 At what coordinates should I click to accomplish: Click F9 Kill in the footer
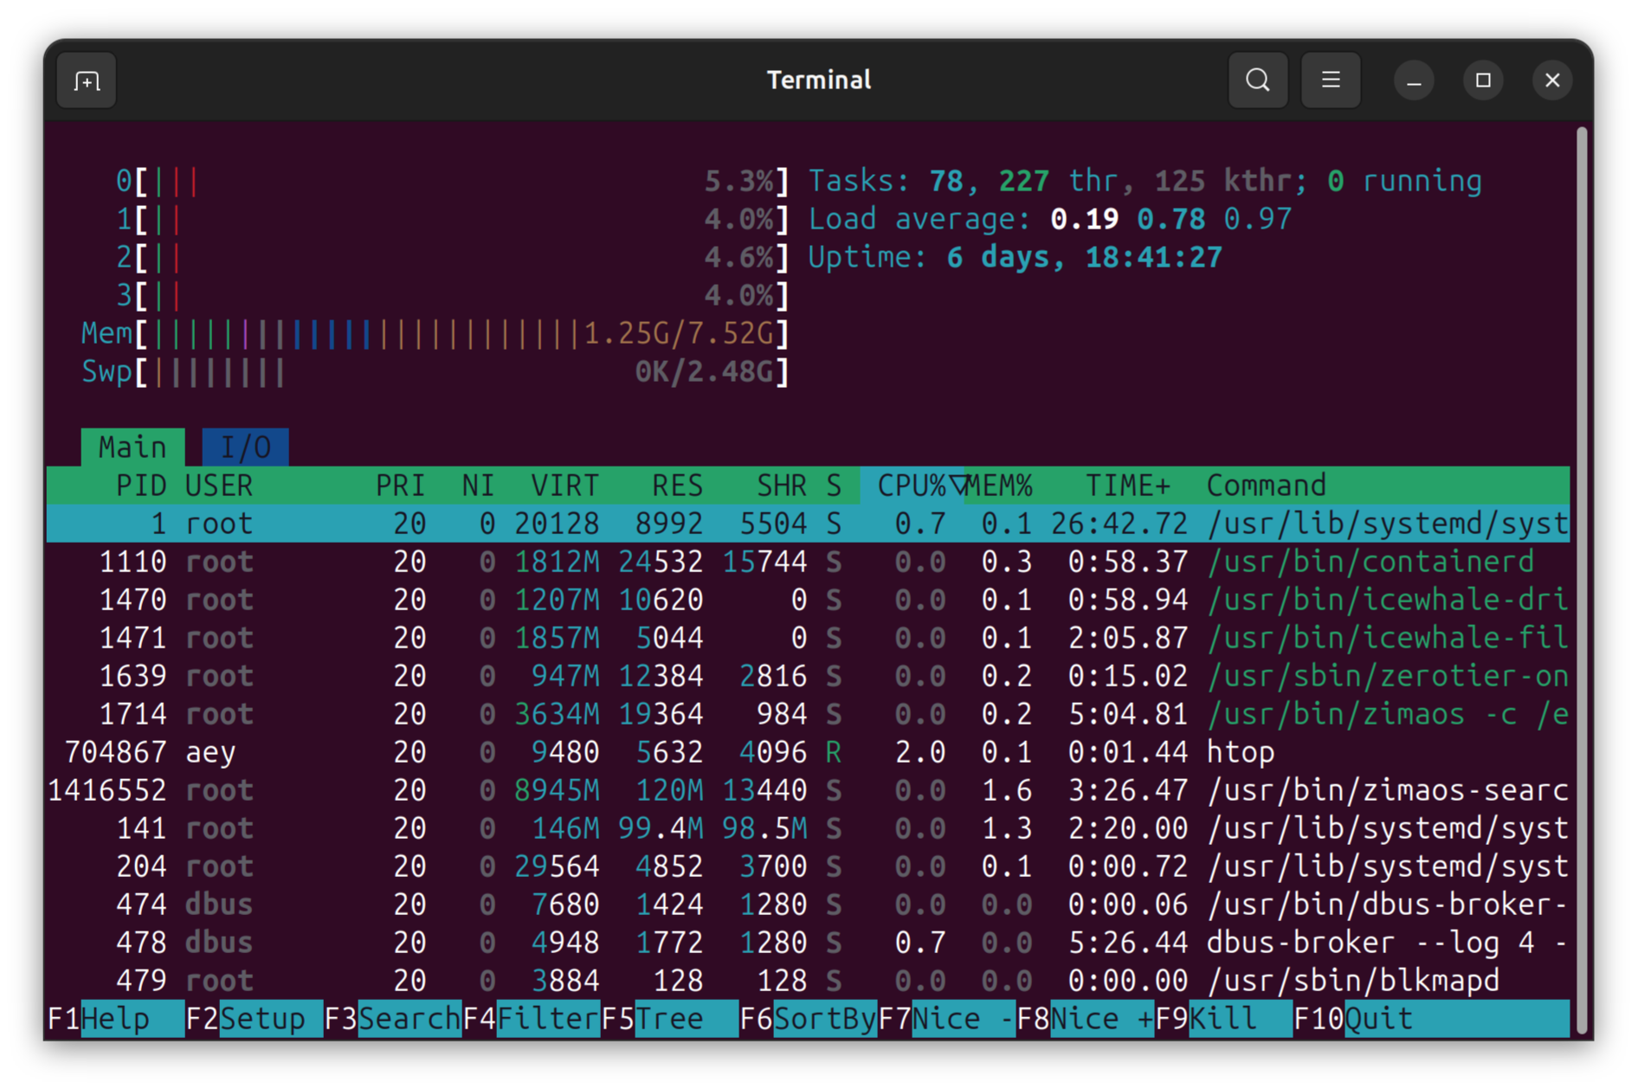1223,1019
